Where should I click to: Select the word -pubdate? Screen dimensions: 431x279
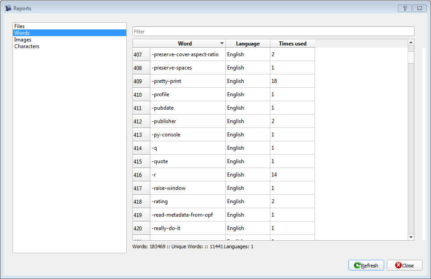point(188,108)
